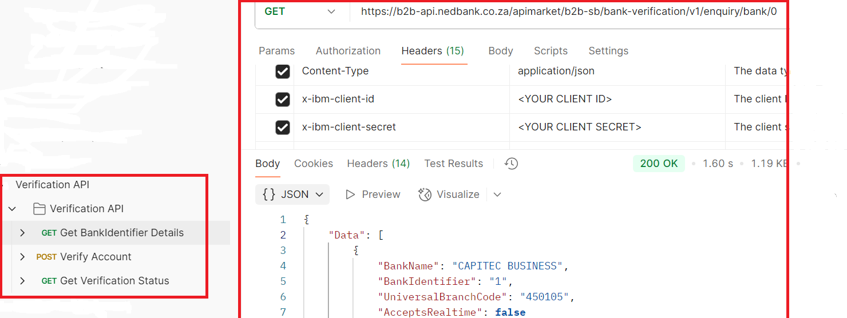This screenshot has height=318, width=847.
Task: Open the response history clock icon
Action: point(511,164)
